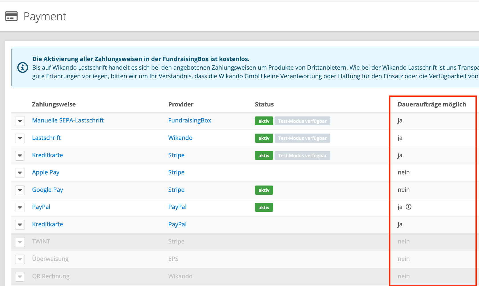479x286 pixels.
Task: Click the Stripe provider link for Google Pay
Action: coord(176,190)
